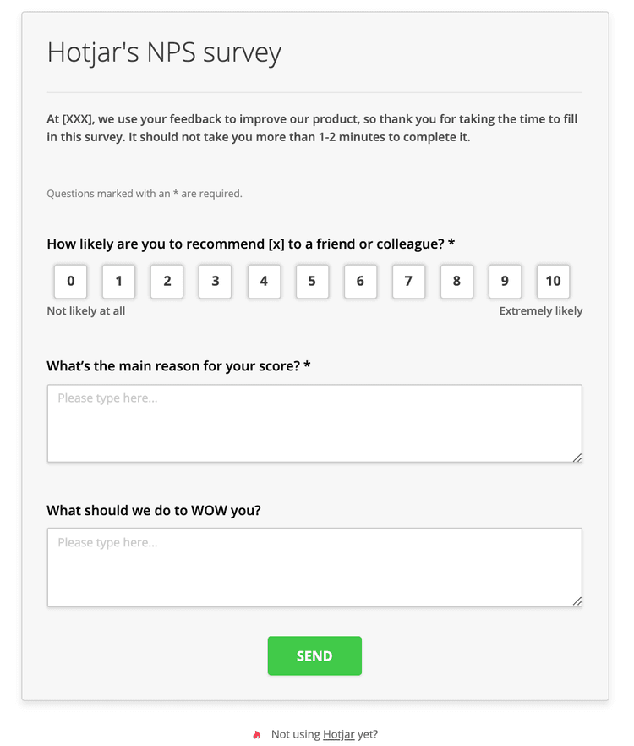Select score 0 on the rating scale
Image resolution: width=634 pixels, height=746 pixels.
pos(71,281)
